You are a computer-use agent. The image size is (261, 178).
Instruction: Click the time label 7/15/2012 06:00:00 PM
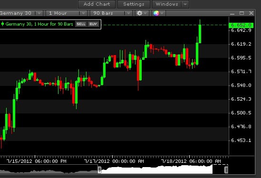click(x=37, y=161)
